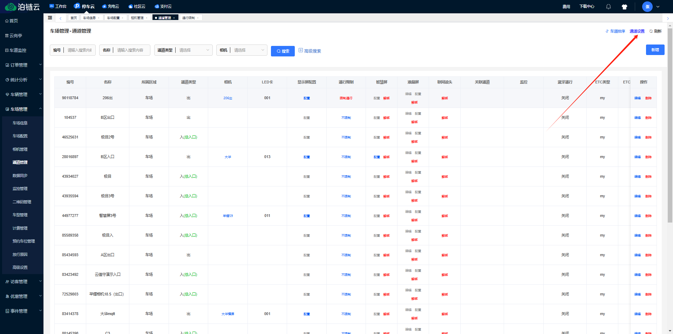Click 车道排序 link

615,31
